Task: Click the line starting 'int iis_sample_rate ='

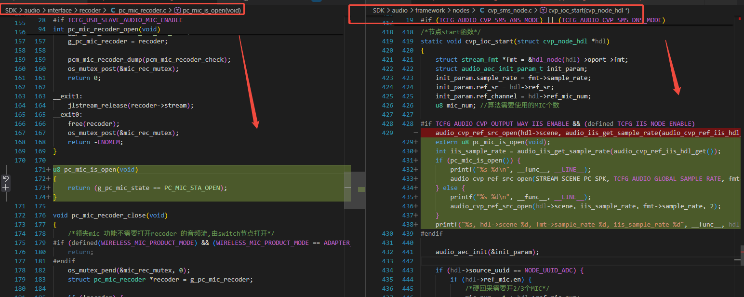Action: coord(578,151)
